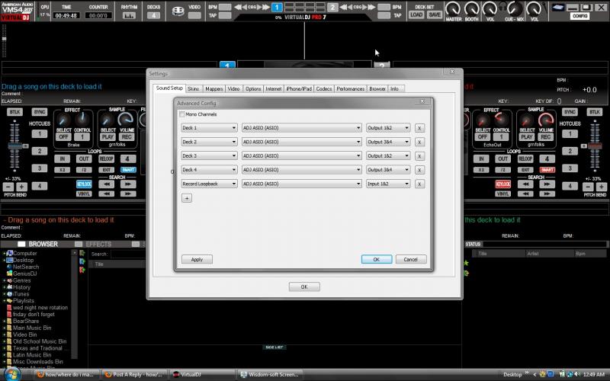Remove the Deck 2 row with X
This screenshot has height=381, width=610.
(419, 142)
